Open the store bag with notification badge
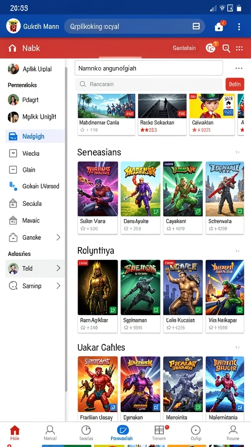The image size is (251, 447). [219, 27]
